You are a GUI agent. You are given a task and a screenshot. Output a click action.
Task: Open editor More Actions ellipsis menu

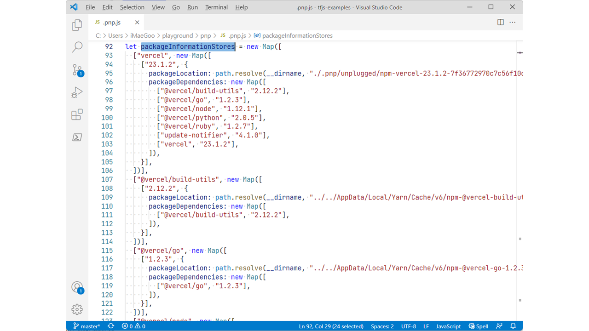512,22
